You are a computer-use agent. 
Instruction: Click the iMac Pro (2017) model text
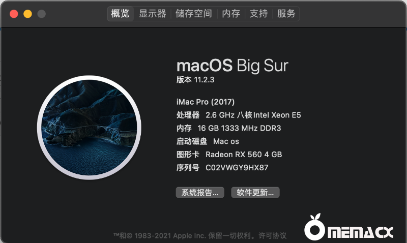(x=206, y=102)
